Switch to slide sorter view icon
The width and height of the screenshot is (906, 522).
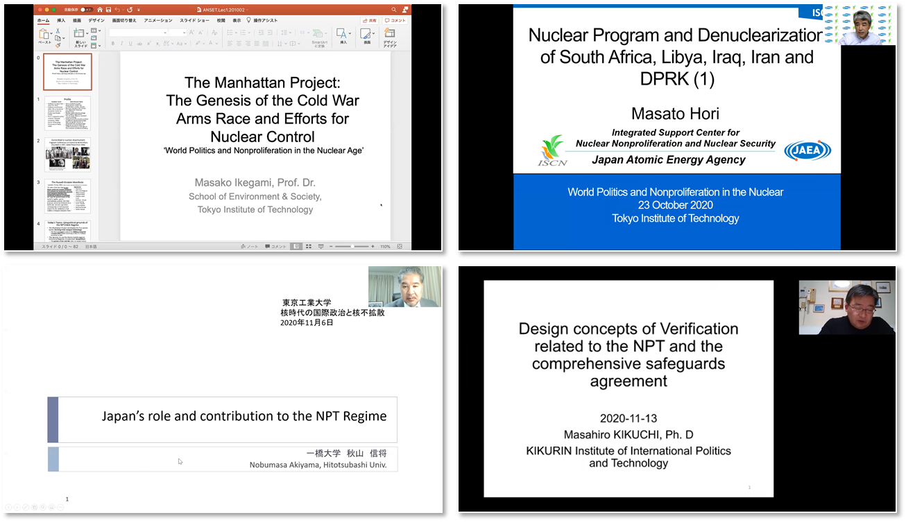309,246
